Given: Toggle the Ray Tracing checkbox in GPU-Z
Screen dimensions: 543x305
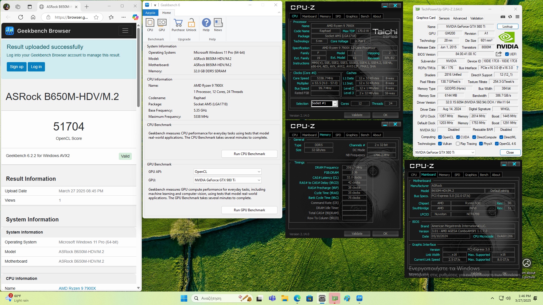Looking at the screenshot, I should [x=458, y=144].
